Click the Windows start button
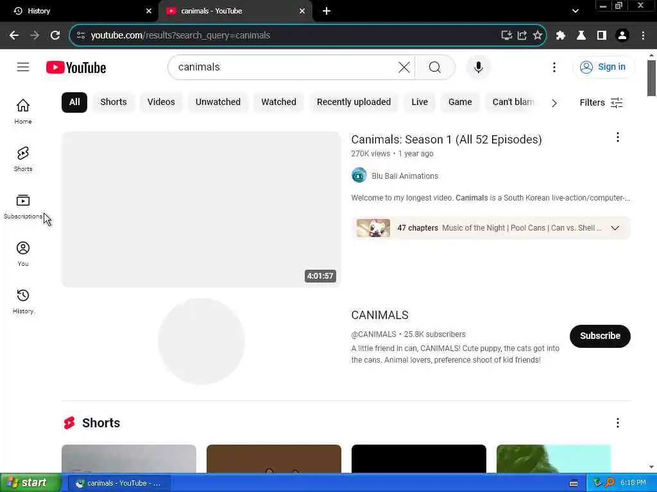Screen dimensions: 657x492 tap(30, 483)
